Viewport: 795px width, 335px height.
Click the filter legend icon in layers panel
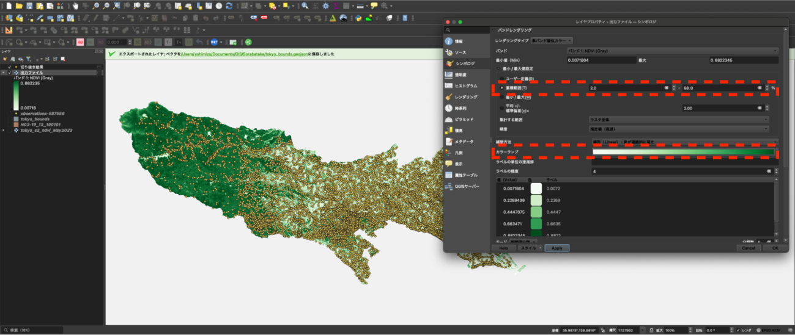[29, 59]
